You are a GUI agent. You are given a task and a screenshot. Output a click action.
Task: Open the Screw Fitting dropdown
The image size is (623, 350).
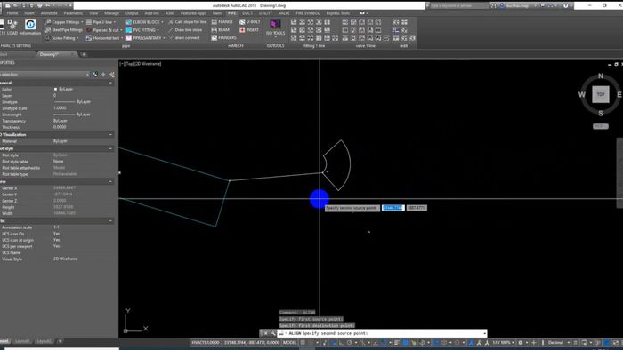click(61, 38)
